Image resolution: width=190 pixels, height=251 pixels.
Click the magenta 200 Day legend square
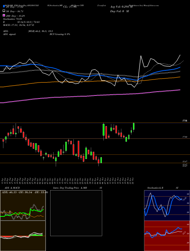4,16
